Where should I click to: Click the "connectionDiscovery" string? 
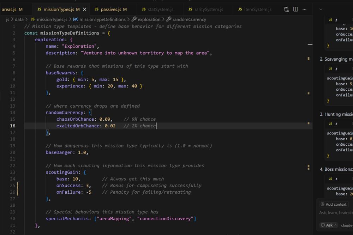coord(165,219)
